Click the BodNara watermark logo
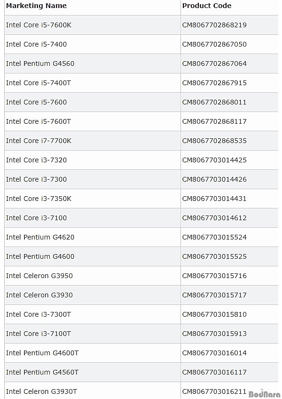Screen dimensions: 282x399 [265, 394]
